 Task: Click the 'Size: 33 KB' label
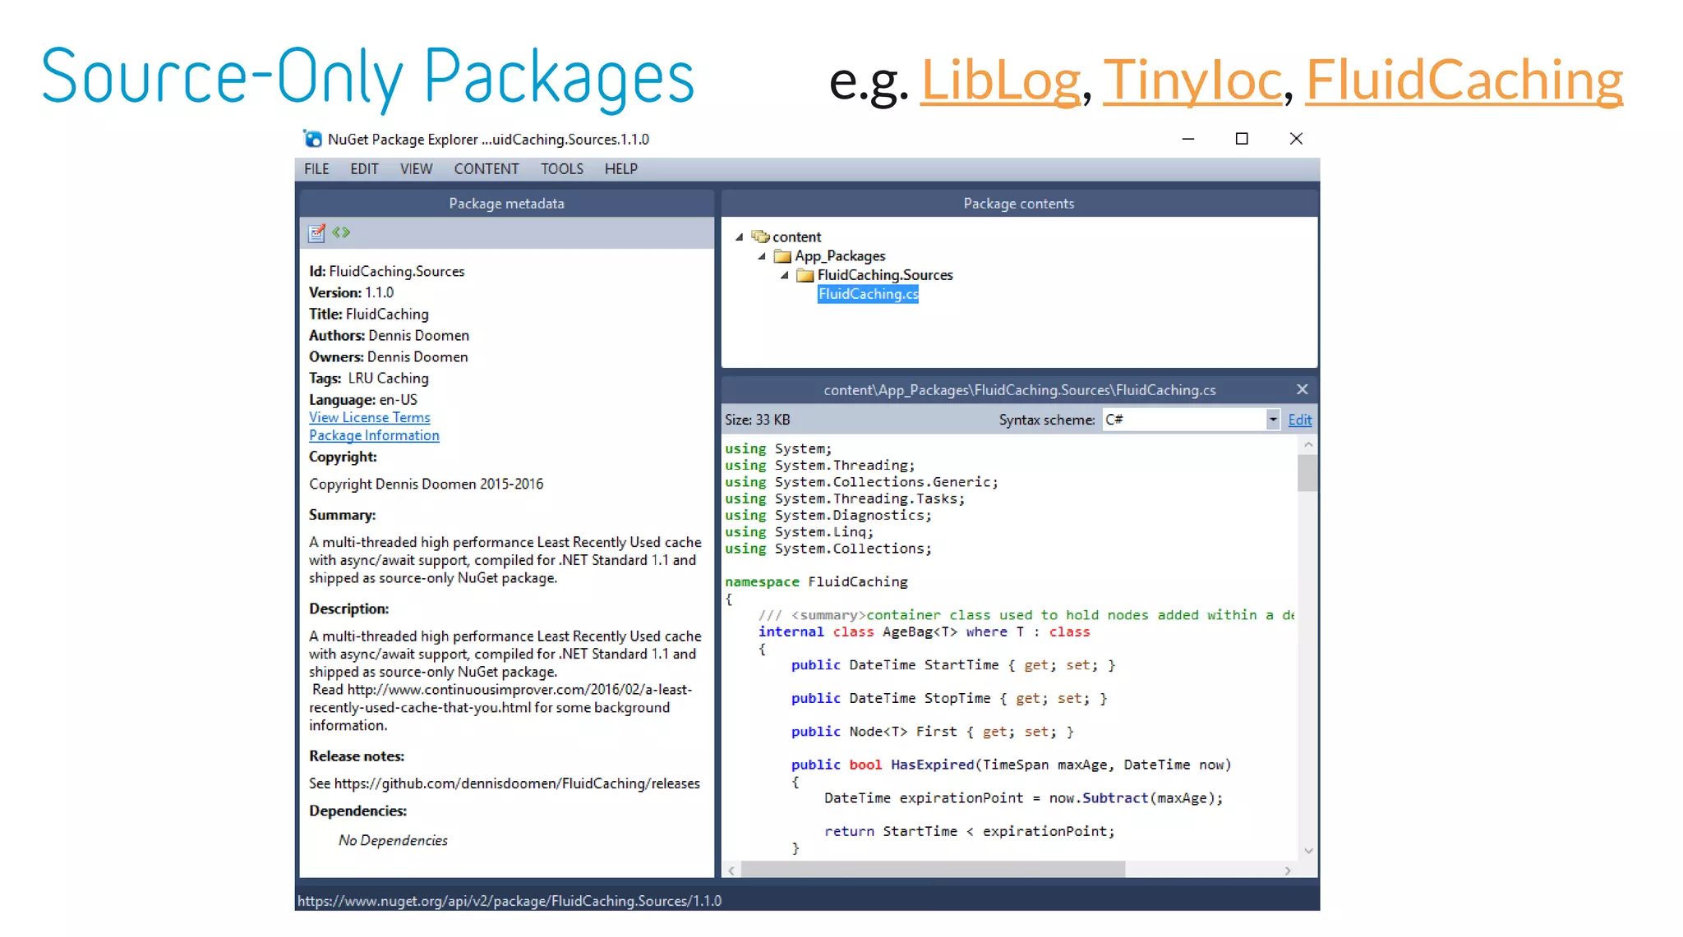[x=757, y=420]
